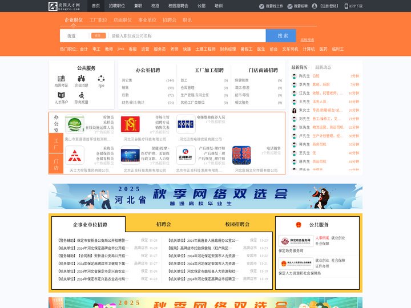Switch to the 工厂职位 search tab
The image size is (411, 308).
coord(98,20)
